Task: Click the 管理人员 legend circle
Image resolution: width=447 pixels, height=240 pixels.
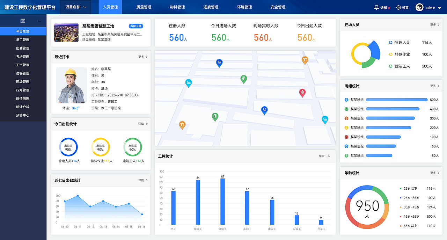Action: [390, 42]
